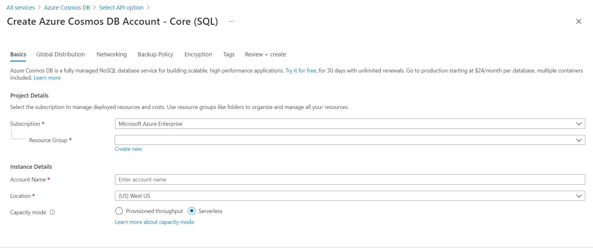Close the Create Cosmos DB Account pane
The width and height of the screenshot is (593, 248).
(578, 21)
